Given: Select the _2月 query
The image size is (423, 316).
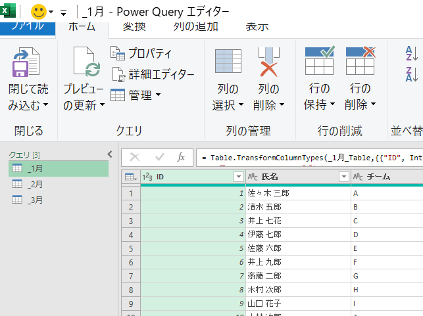Looking at the screenshot, I should point(59,184).
